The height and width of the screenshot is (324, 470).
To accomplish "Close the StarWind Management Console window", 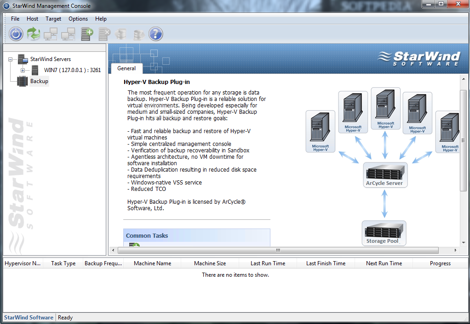I will coord(458,4).
